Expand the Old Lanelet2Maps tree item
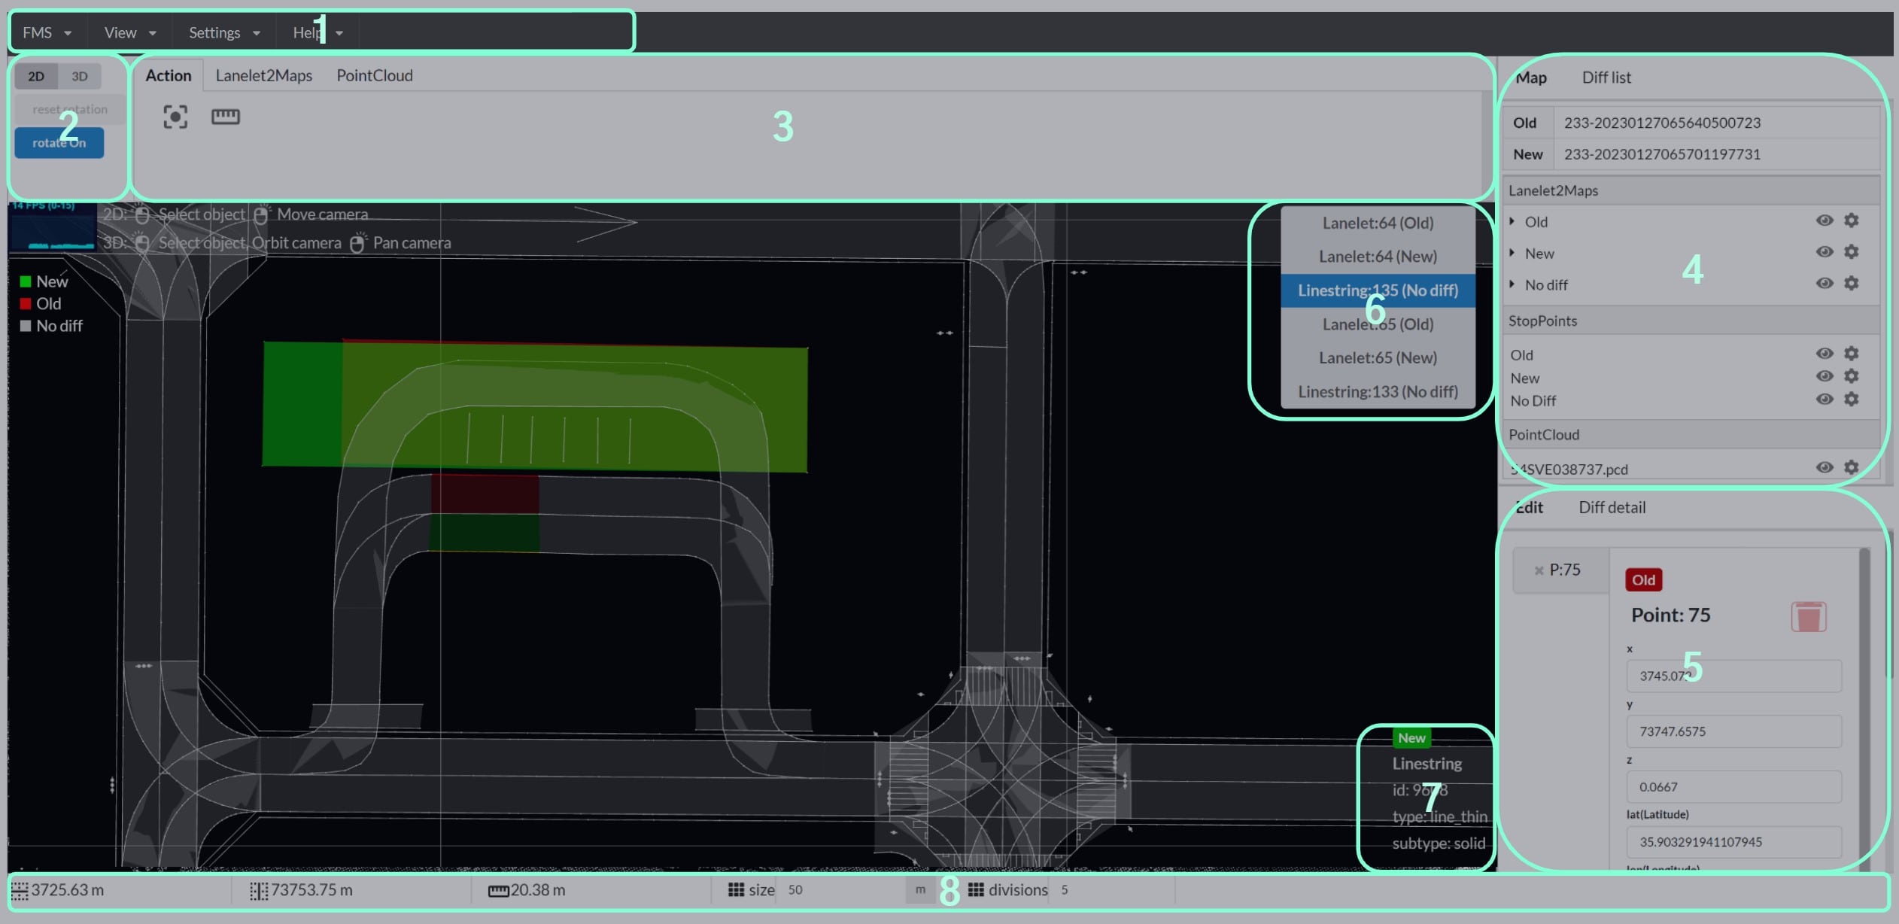 (1512, 221)
